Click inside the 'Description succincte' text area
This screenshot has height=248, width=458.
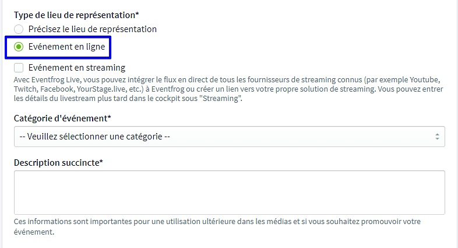(229, 193)
